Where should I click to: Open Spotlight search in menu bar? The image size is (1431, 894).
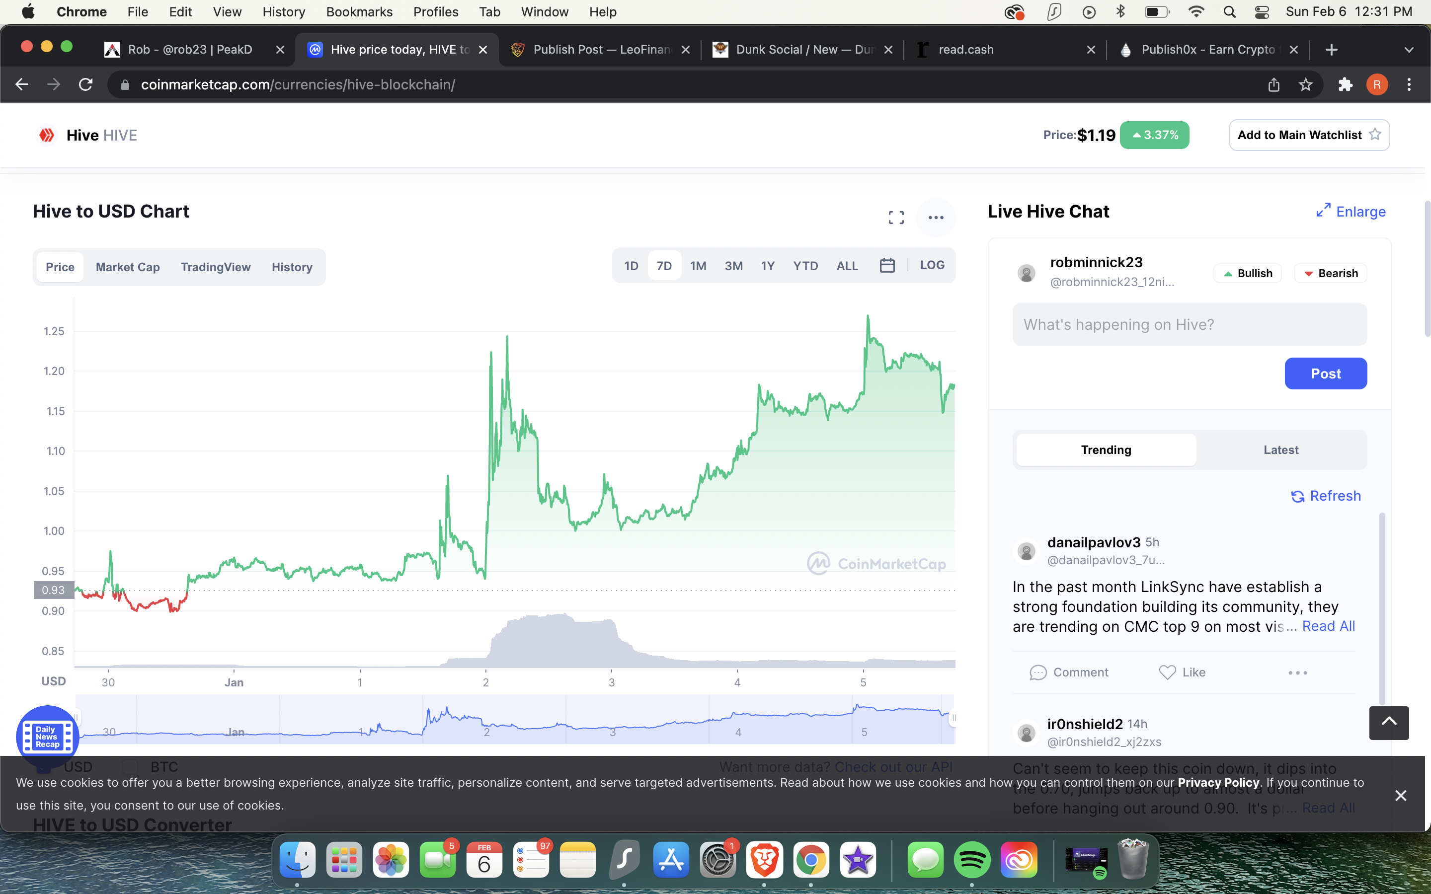(1229, 12)
